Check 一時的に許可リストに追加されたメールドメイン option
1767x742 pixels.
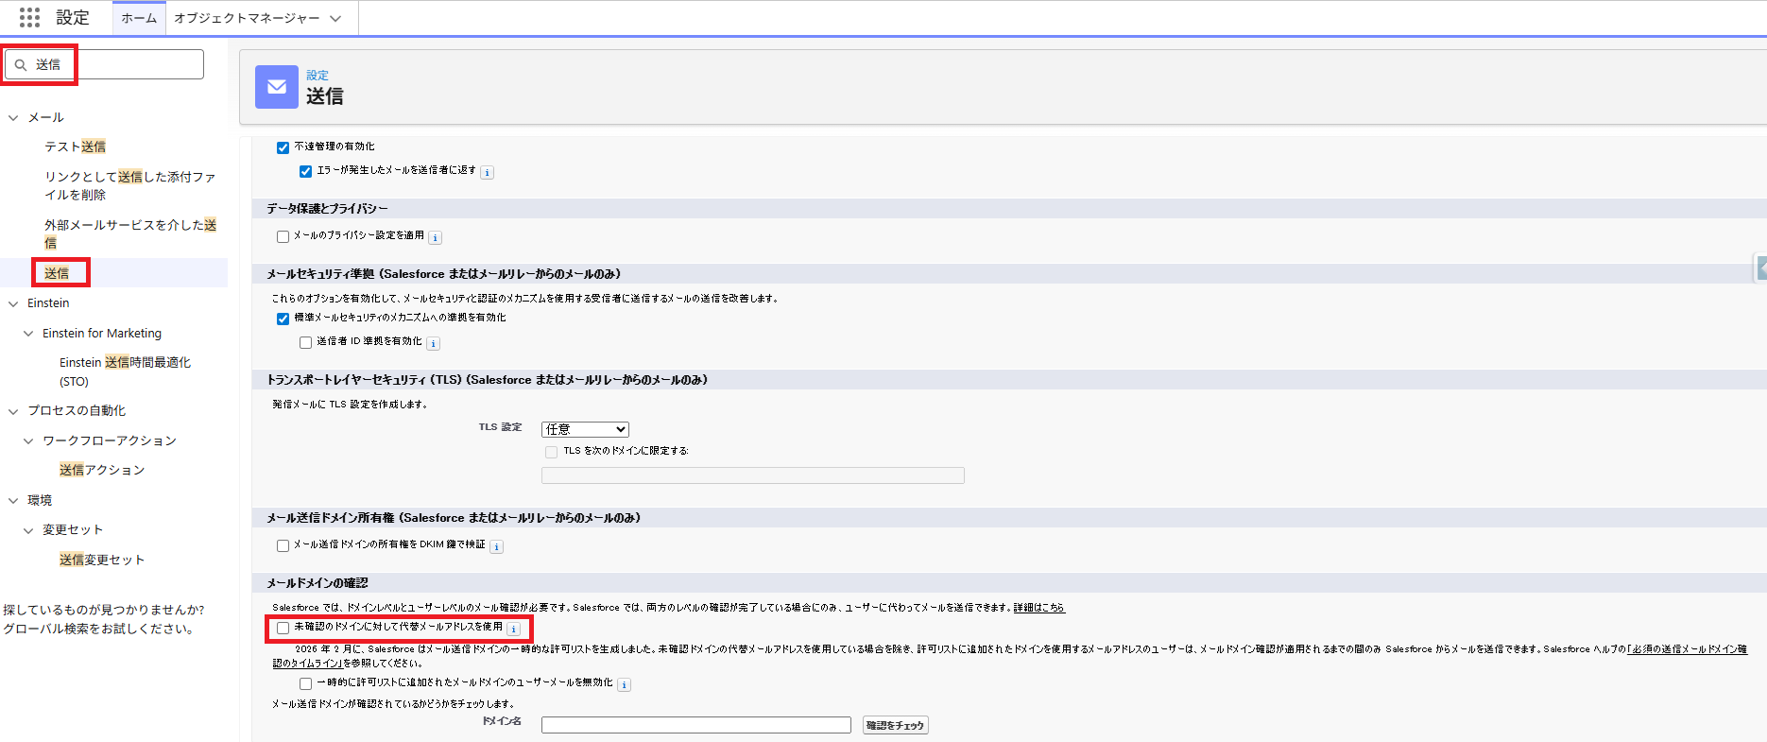pos(305,683)
